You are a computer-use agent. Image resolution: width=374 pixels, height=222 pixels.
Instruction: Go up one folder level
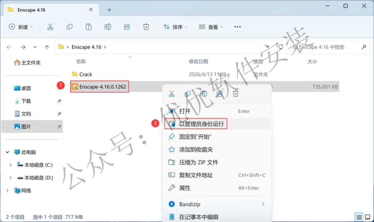click(x=47, y=47)
